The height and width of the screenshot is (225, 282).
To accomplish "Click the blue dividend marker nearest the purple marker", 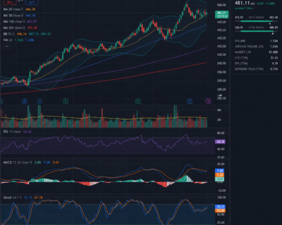I will click(x=190, y=101).
